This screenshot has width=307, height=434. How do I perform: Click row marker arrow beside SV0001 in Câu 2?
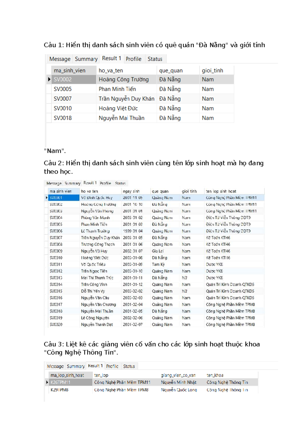pos(47,198)
